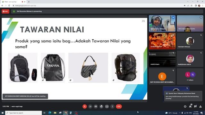Raise hand in the meeting
Image resolution: width=205 pixels, height=115 pixels.
tap(101, 106)
